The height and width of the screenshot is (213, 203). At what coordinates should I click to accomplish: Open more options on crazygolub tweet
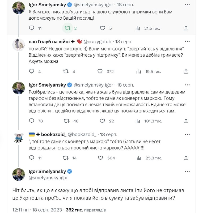pos(187,42)
